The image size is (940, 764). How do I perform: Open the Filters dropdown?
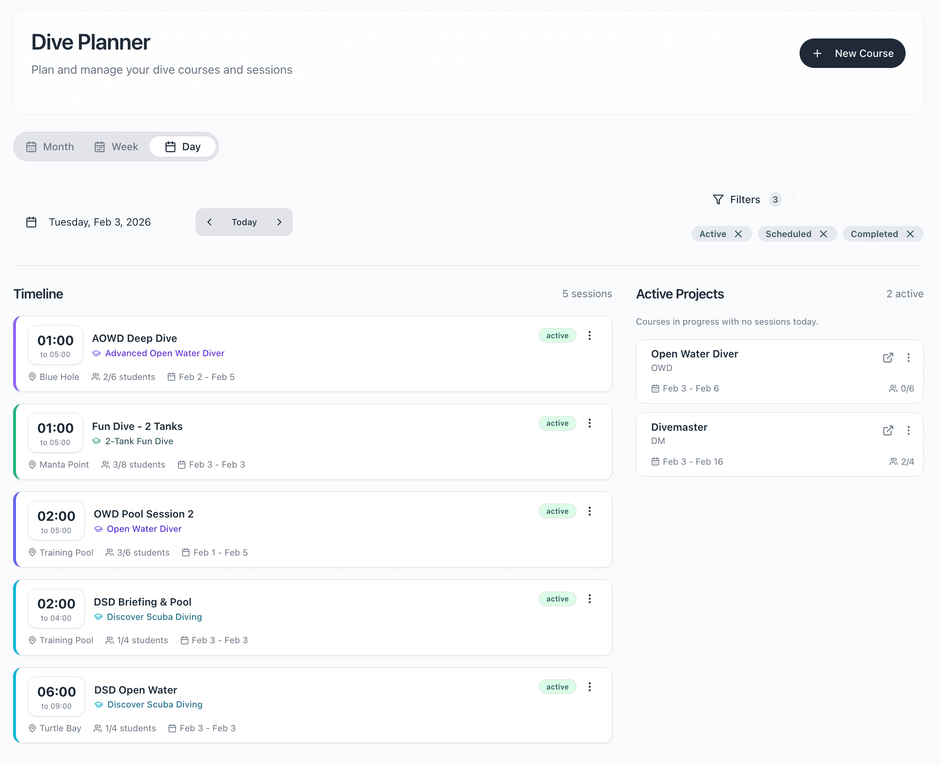[x=746, y=200]
